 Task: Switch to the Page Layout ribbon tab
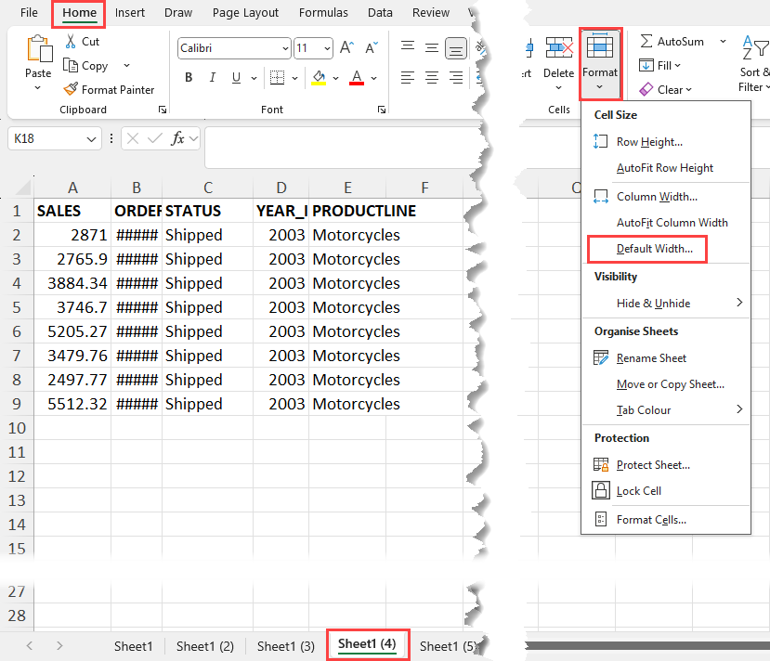[x=245, y=13]
